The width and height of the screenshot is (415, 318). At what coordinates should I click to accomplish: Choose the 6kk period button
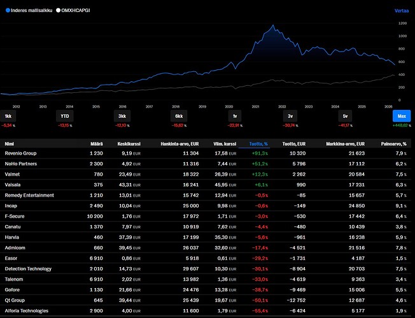[x=179, y=116]
